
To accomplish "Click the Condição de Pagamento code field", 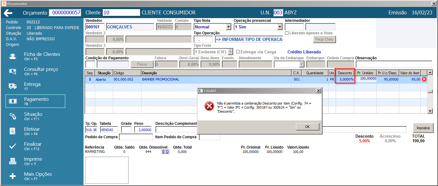I will (x=90, y=64).
